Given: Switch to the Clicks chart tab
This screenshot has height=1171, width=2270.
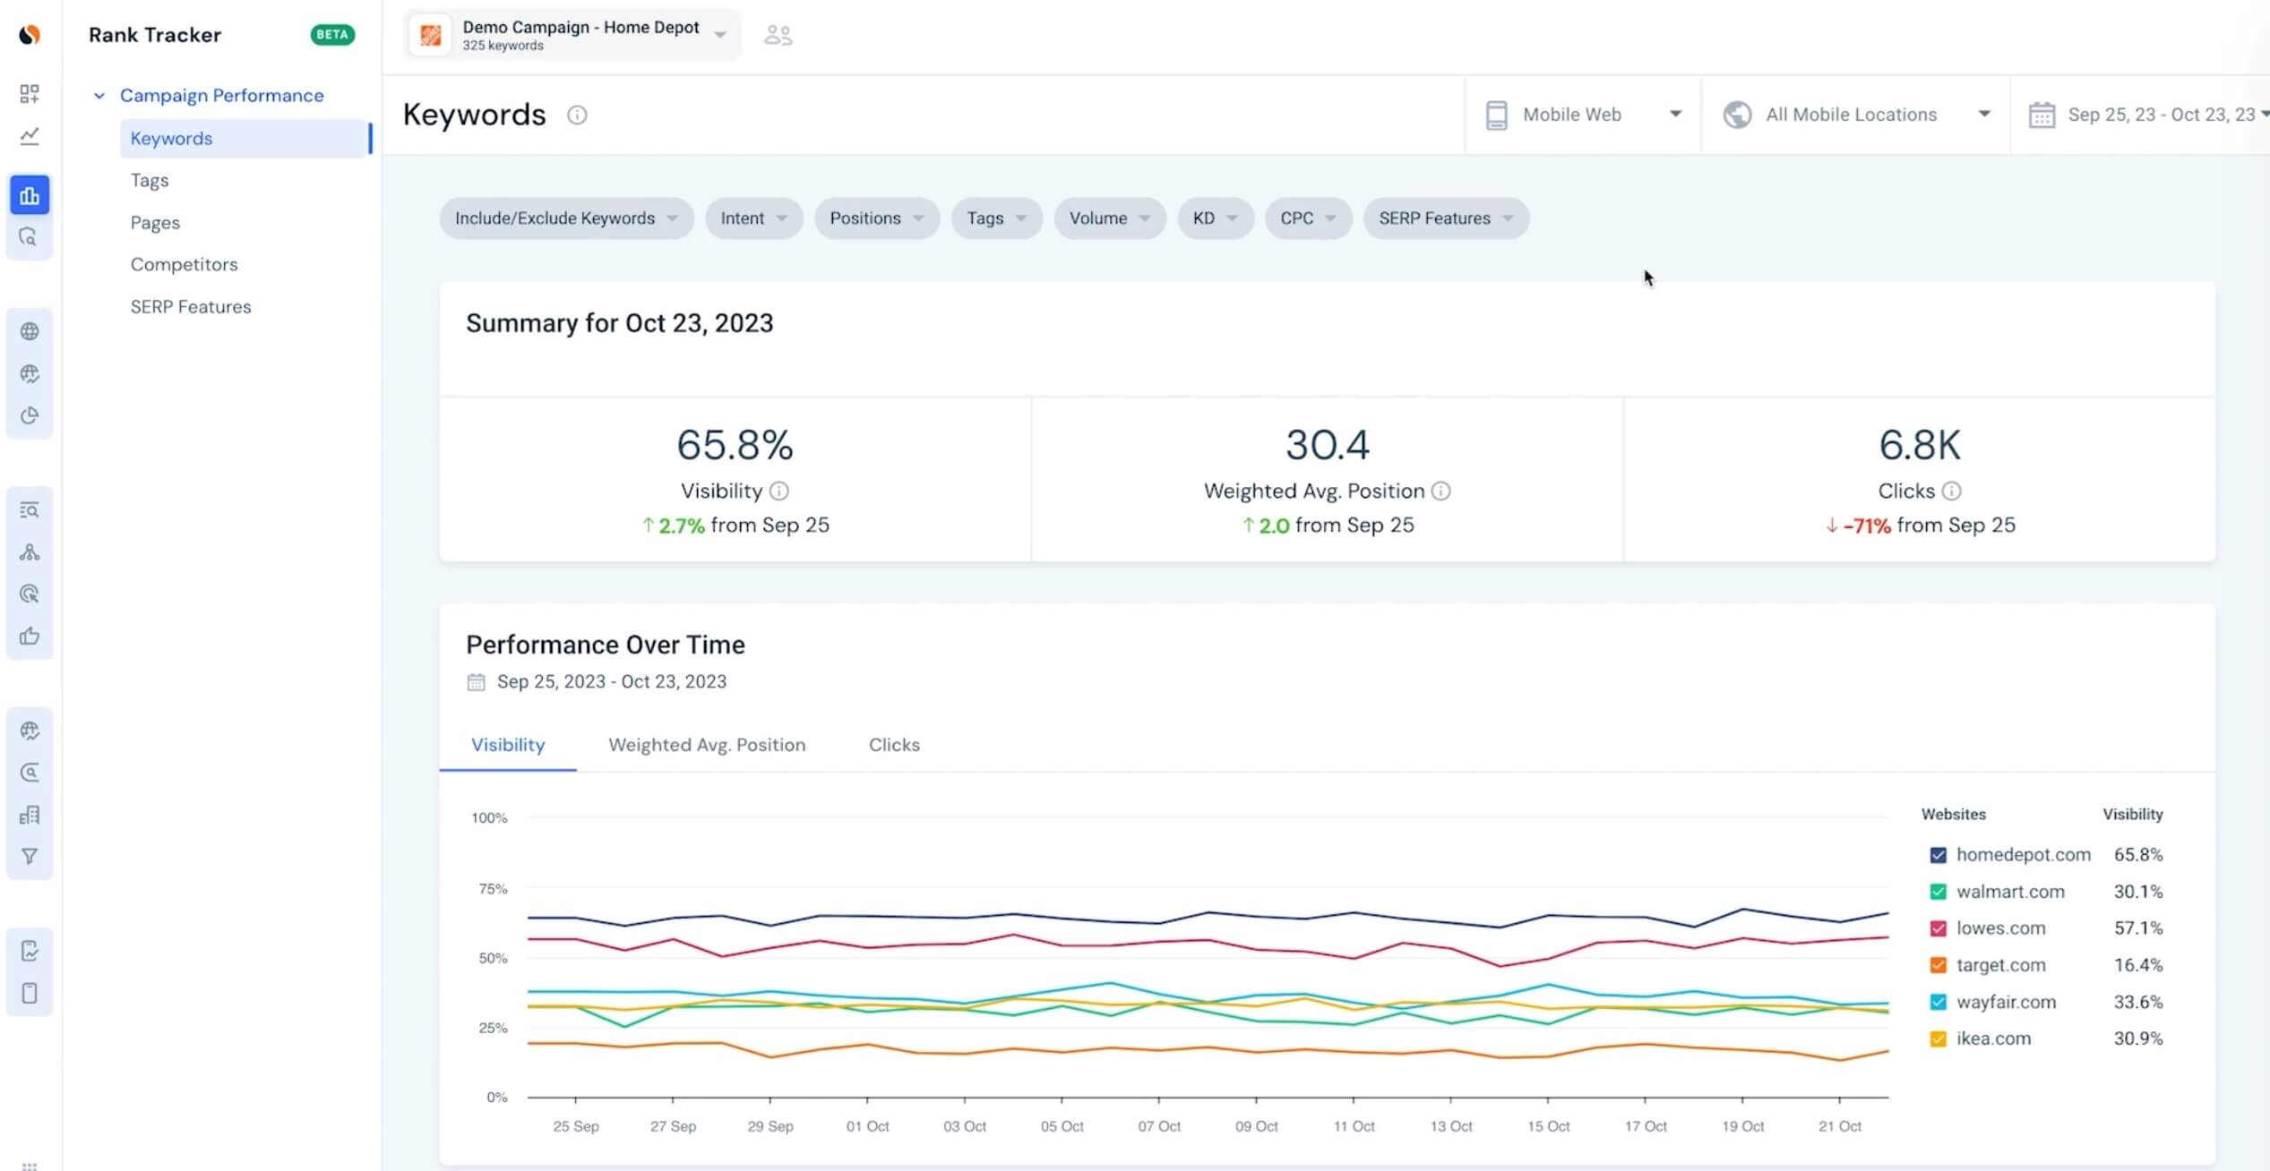Looking at the screenshot, I should pos(894,745).
